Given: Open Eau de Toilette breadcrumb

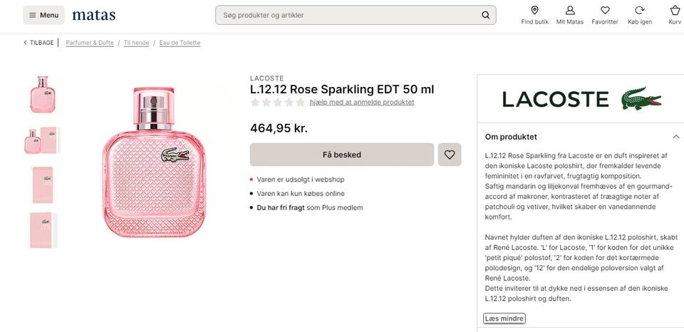Looking at the screenshot, I should click(180, 43).
